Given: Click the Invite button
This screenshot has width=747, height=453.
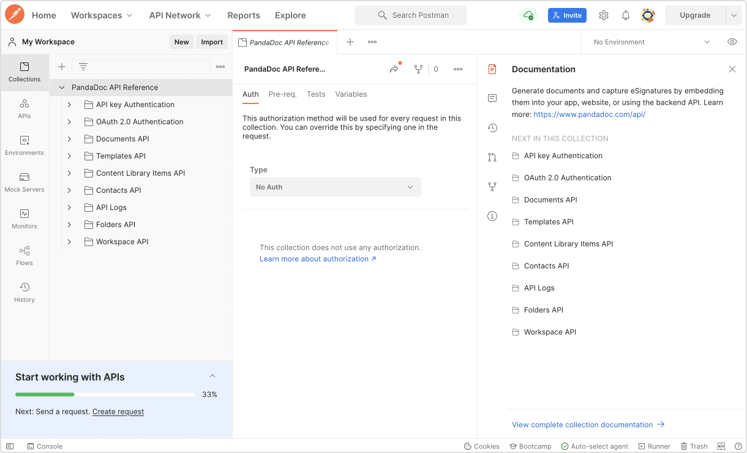Looking at the screenshot, I should coord(567,15).
